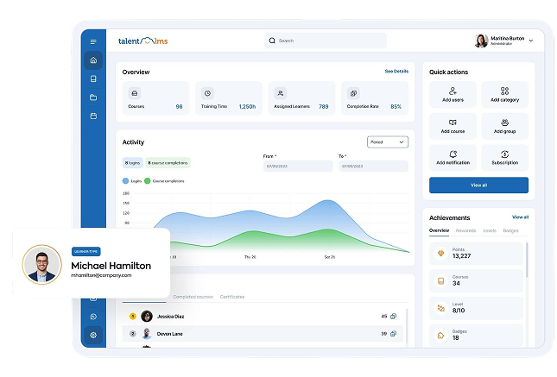The height and width of the screenshot is (377, 557).
Task: Click the 1,250h training time value
Action: tap(247, 106)
